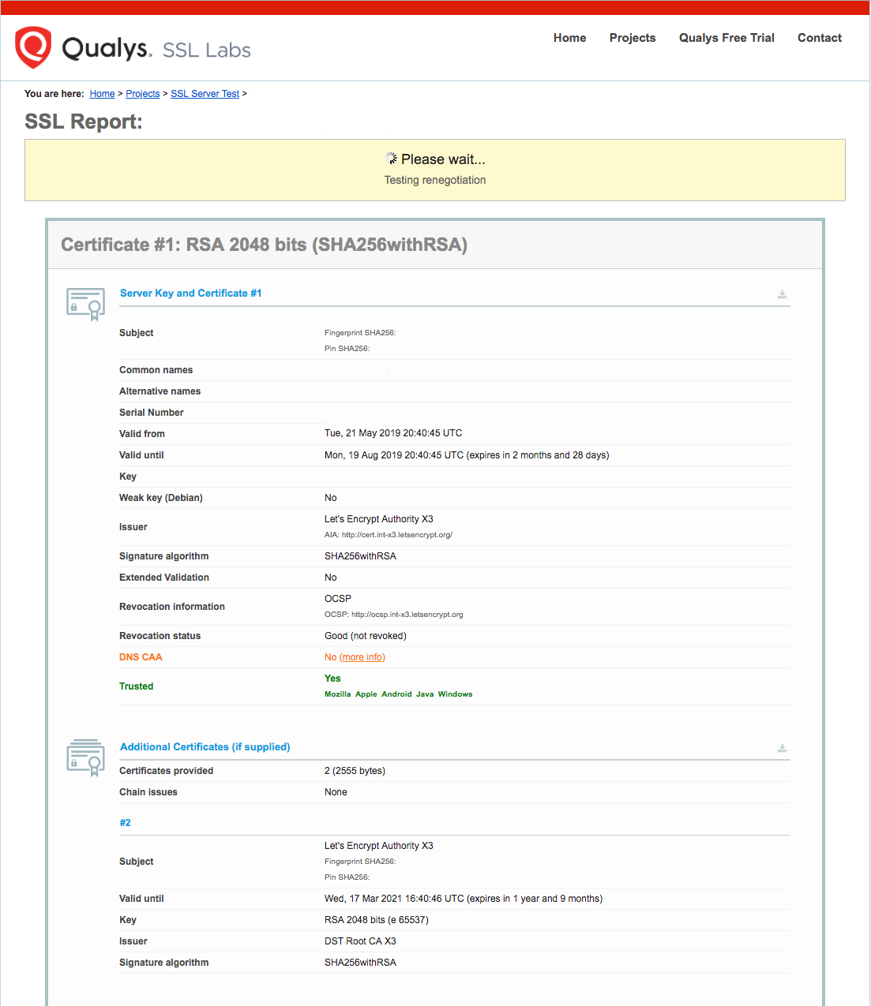Open the Qualys Free Trial page
The image size is (871, 1006).
(x=726, y=37)
